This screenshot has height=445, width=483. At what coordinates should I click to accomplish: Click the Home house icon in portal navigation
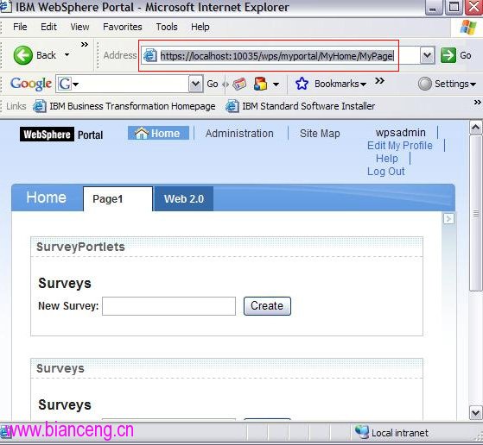point(142,133)
